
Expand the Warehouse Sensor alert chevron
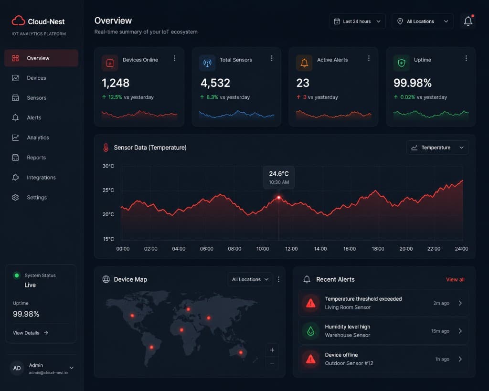click(x=460, y=331)
